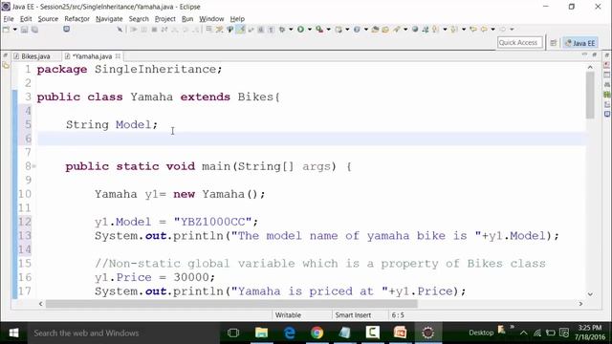Click the Debug gear toolbar icon

click(x=282, y=30)
